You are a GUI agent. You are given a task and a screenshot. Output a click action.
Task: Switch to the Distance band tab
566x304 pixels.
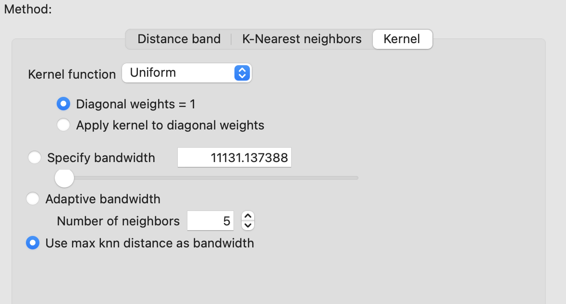[x=179, y=39]
